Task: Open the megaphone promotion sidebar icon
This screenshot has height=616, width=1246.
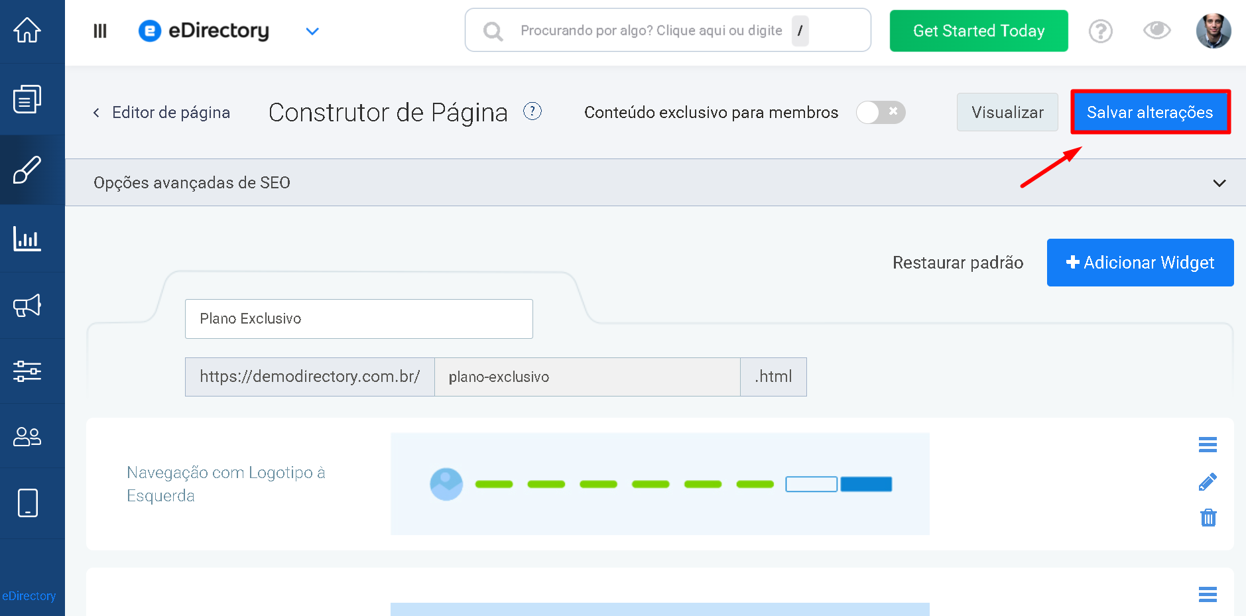Action: [27, 305]
